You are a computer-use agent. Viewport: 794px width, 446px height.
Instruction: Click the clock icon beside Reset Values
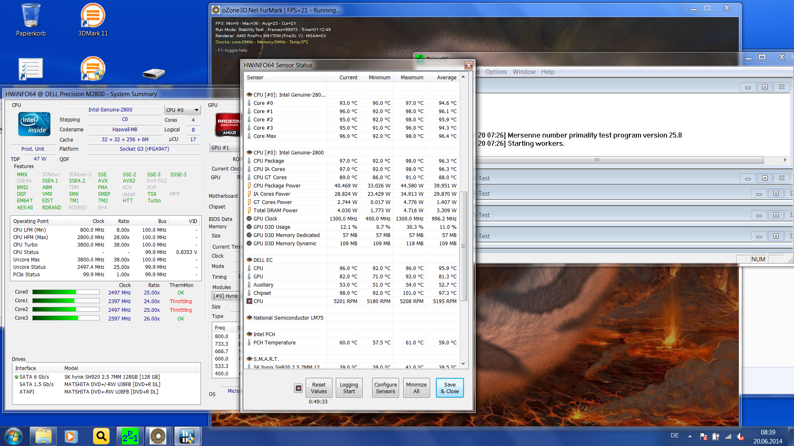(x=298, y=388)
